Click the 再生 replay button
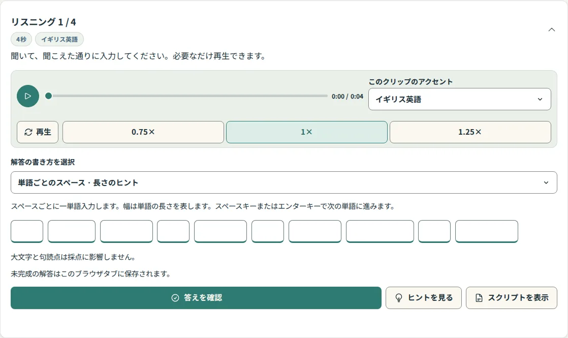 pos(38,132)
